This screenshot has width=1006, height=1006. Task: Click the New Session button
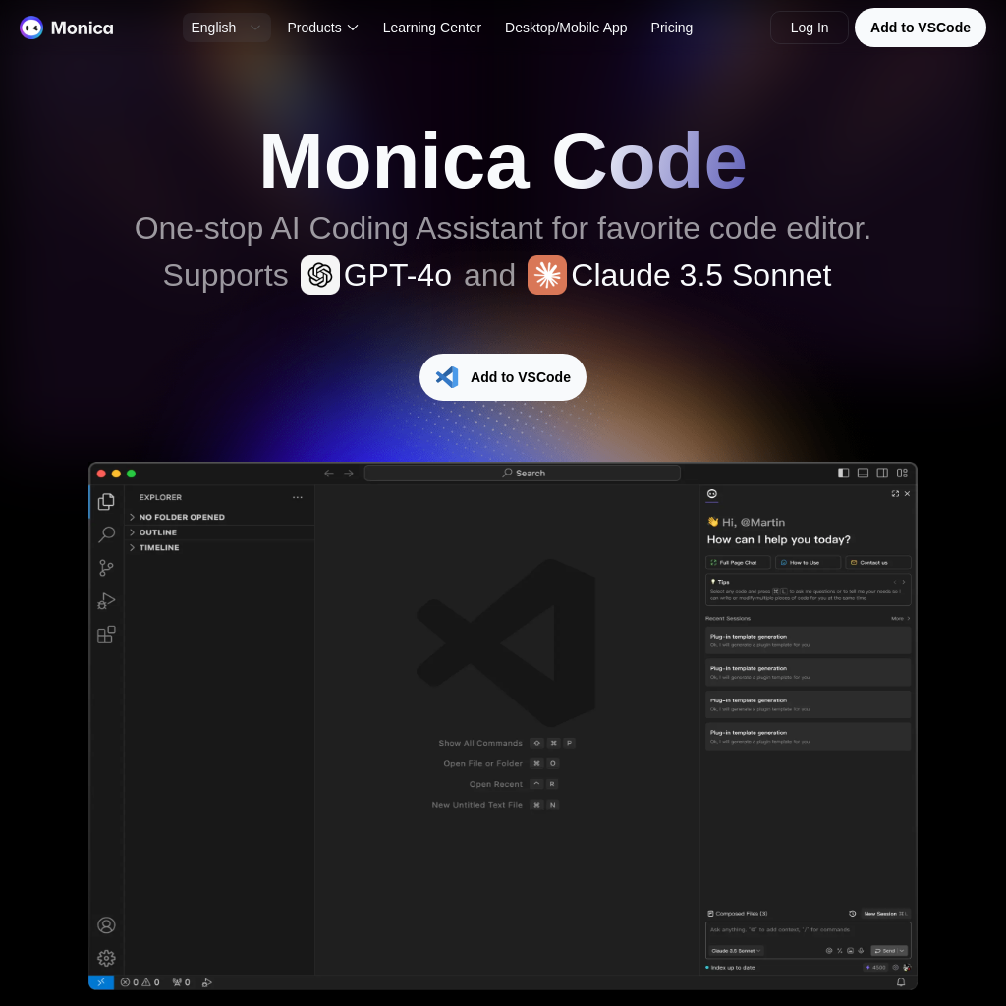coord(885,914)
